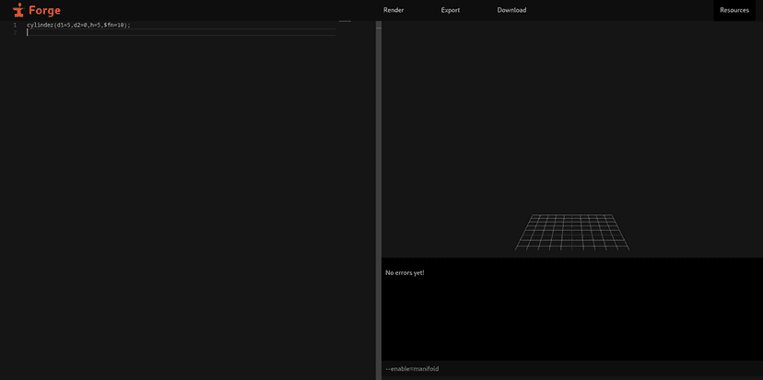
Task: Open the Resources menu
Action: pos(734,10)
